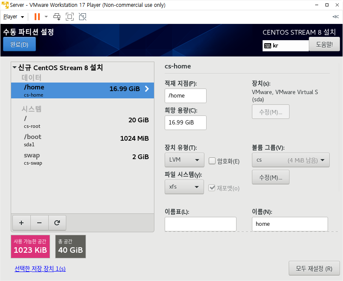The width and height of the screenshot is (343, 281).
Task: Click the 1024 MiB size text
Action: coord(135,139)
